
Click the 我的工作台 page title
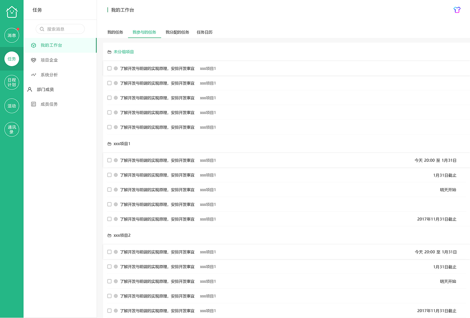(123, 10)
